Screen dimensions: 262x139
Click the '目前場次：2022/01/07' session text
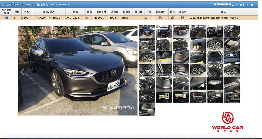click(53, 5)
